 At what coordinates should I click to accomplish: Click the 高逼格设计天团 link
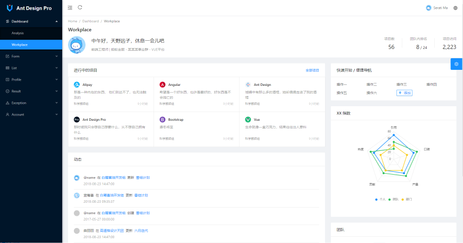pos(112,230)
